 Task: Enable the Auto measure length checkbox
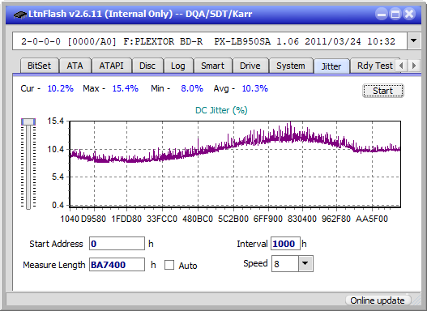tap(169, 265)
